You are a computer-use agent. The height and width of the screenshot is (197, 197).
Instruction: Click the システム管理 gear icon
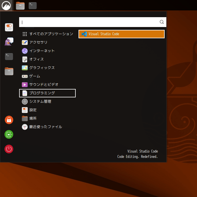click(25, 102)
